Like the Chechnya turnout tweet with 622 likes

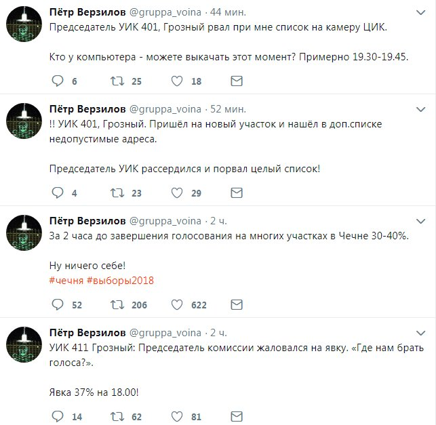[x=177, y=305]
